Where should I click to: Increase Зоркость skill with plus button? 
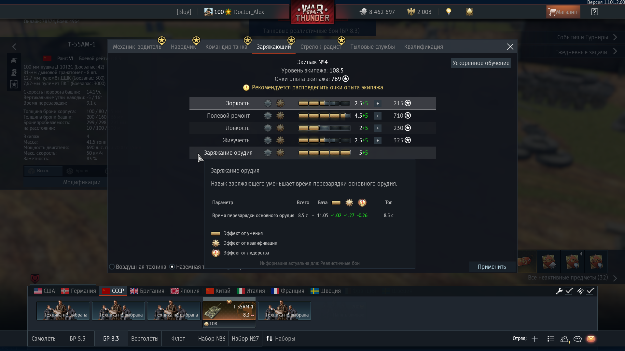[378, 103]
